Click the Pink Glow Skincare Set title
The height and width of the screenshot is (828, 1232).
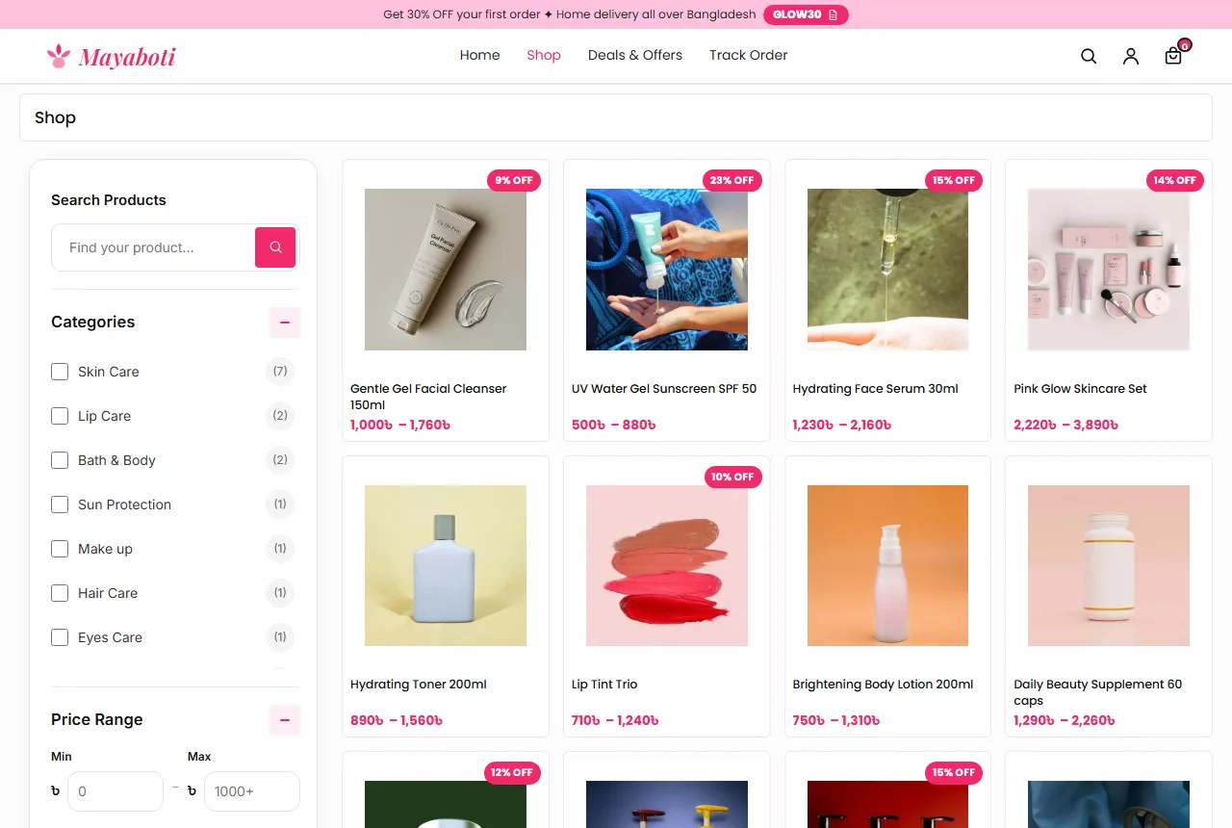pos(1080,389)
